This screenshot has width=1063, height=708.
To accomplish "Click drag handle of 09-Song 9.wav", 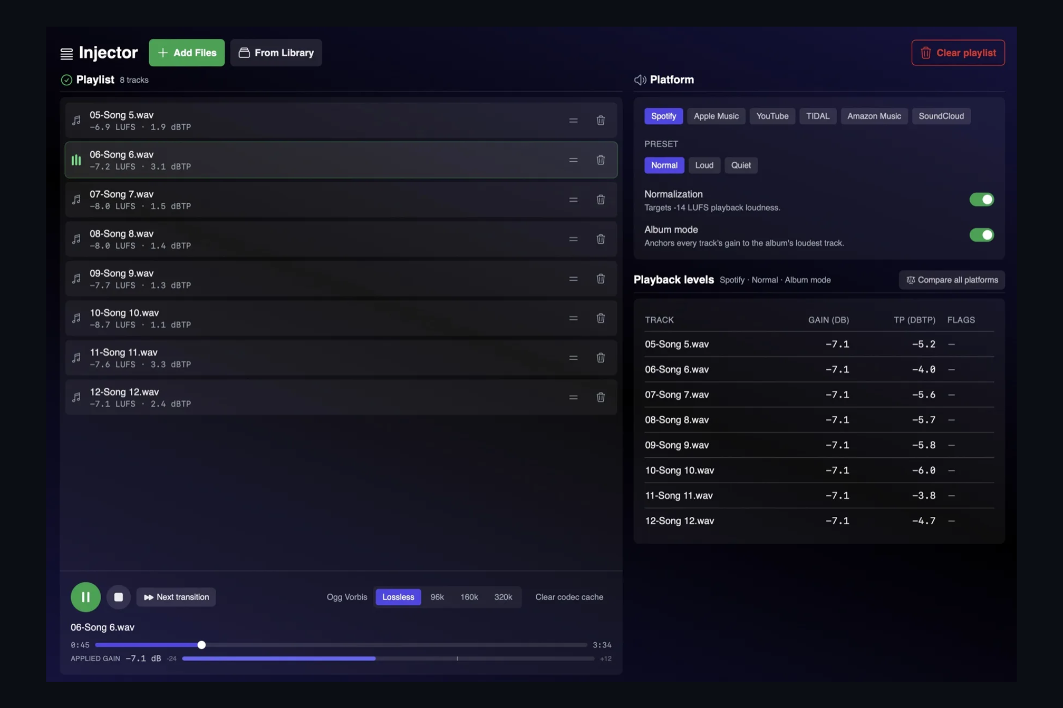I will (573, 279).
